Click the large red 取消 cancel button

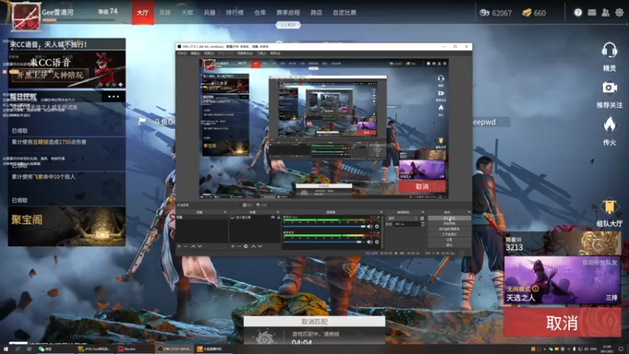[x=562, y=323]
